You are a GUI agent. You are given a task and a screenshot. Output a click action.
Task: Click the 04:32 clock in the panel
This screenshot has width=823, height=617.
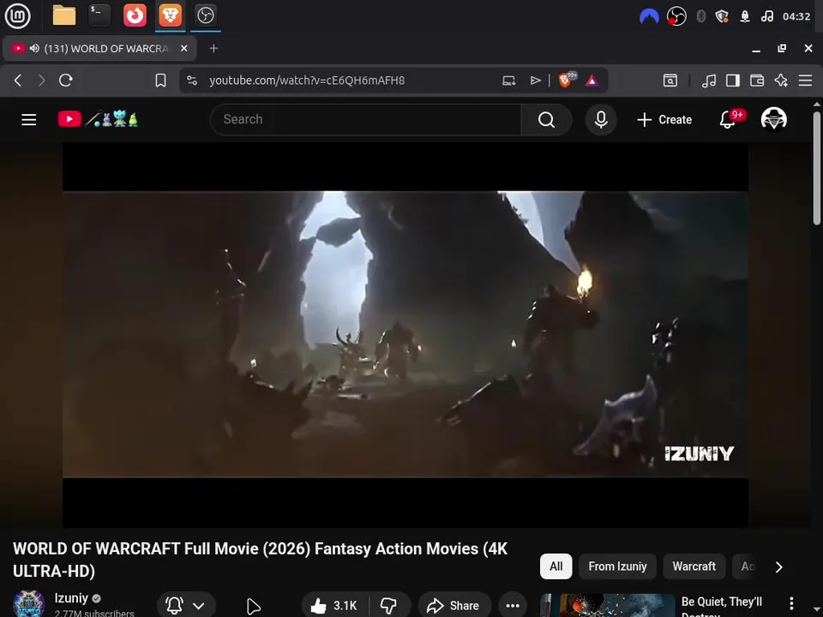tap(796, 16)
